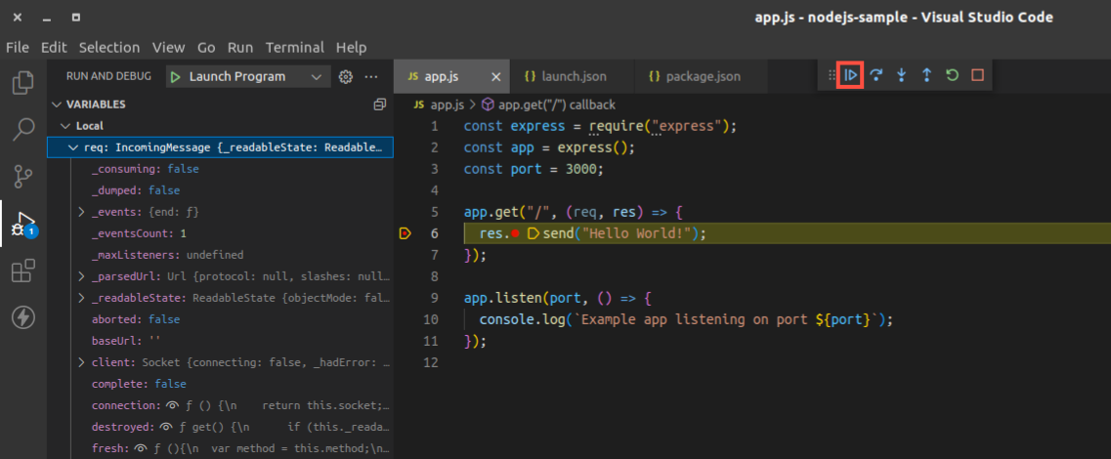Click the eye icon on connection variable
The height and width of the screenshot is (459, 1111).
pos(171,405)
